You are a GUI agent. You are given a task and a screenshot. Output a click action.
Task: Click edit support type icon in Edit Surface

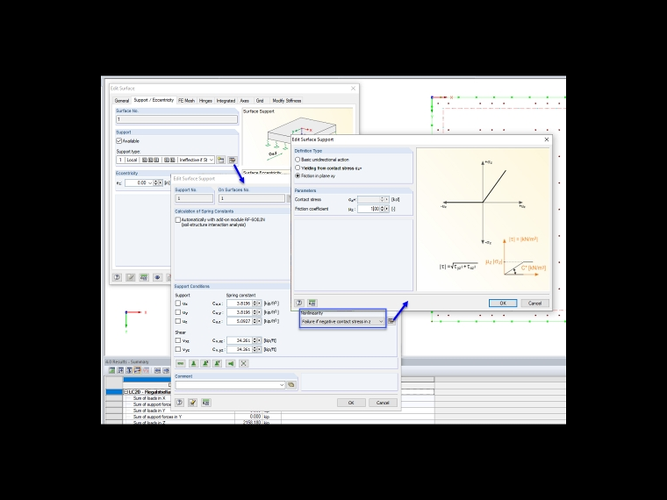[233, 160]
